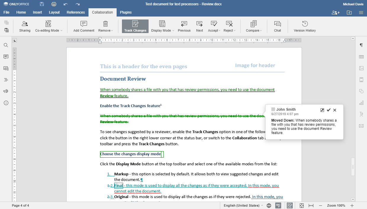Open Version History
Image resolution: width=367 pixels, height=209 pixels.
pos(305,26)
